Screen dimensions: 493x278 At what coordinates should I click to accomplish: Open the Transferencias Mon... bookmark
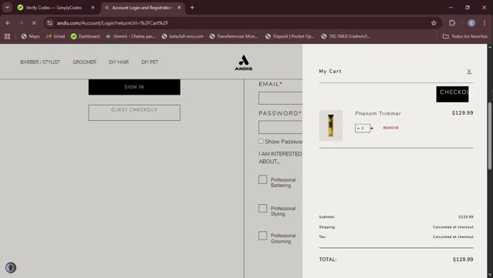pos(234,36)
